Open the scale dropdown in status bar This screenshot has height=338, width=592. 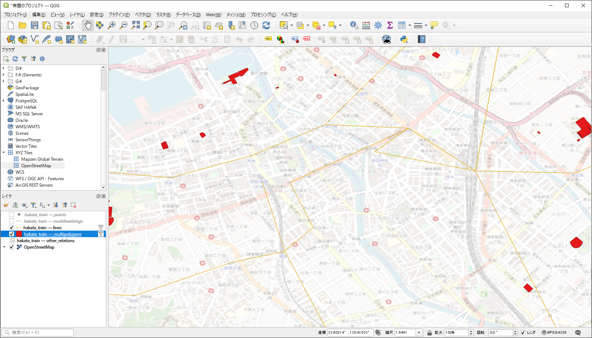point(419,333)
